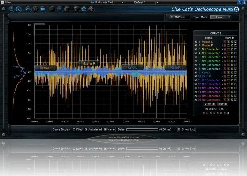Toggle visibility of curve 16 Not Connected
The width and height of the screenshot is (247, 176).
(x=196, y=100)
